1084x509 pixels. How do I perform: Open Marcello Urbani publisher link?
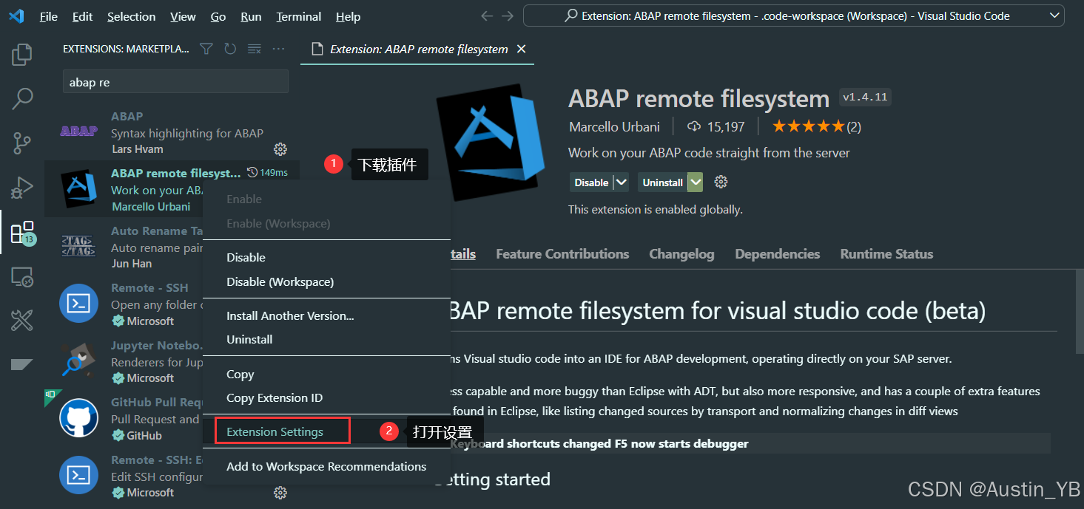[x=614, y=127]
